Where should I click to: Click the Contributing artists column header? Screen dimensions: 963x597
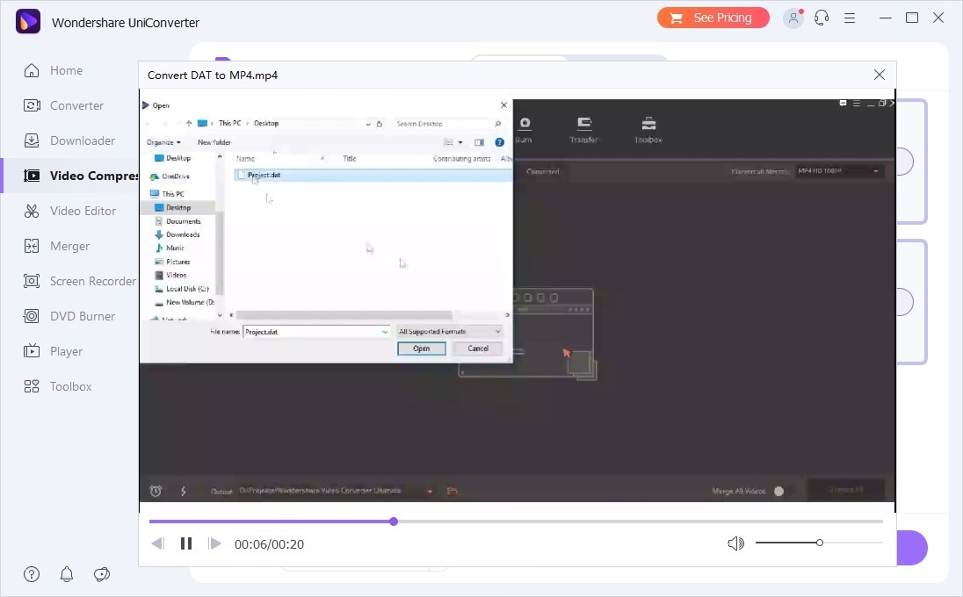pyautogui.click(x=462, y=158)
